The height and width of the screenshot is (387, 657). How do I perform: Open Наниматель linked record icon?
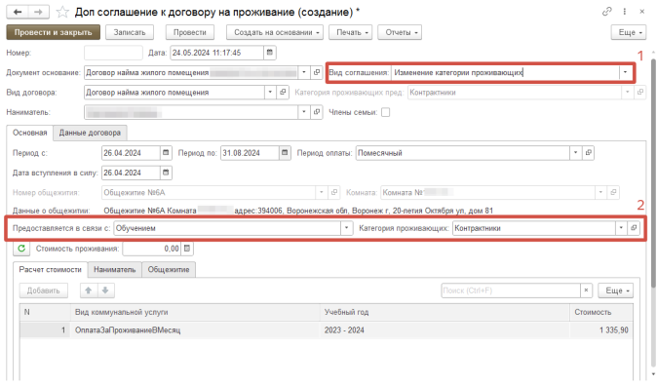click(x=317, y=112)
